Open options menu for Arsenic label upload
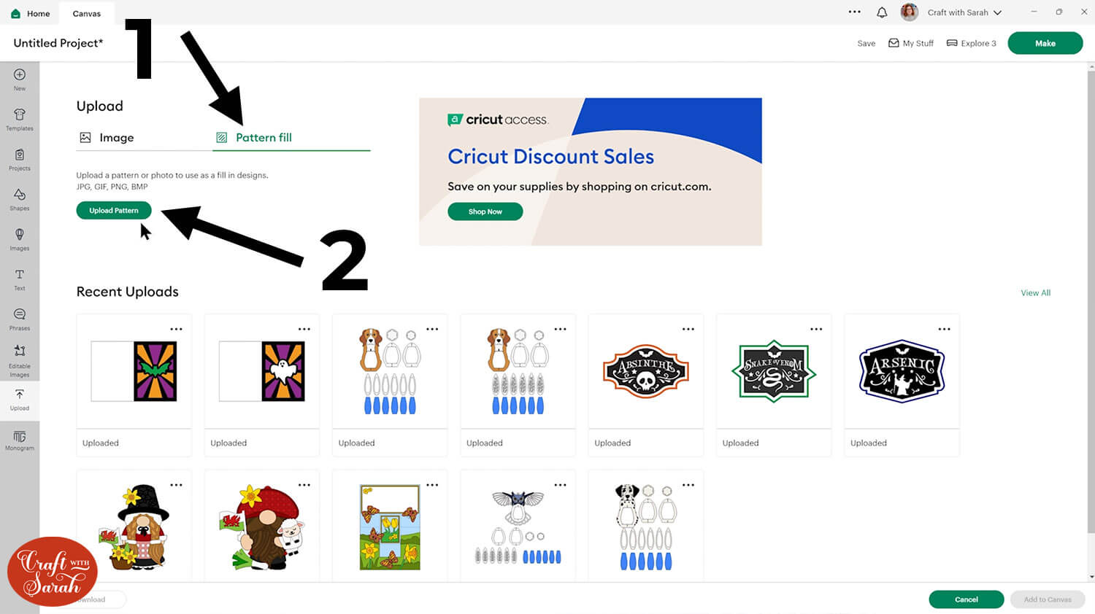1095x614 pixels. click(944, 329)
